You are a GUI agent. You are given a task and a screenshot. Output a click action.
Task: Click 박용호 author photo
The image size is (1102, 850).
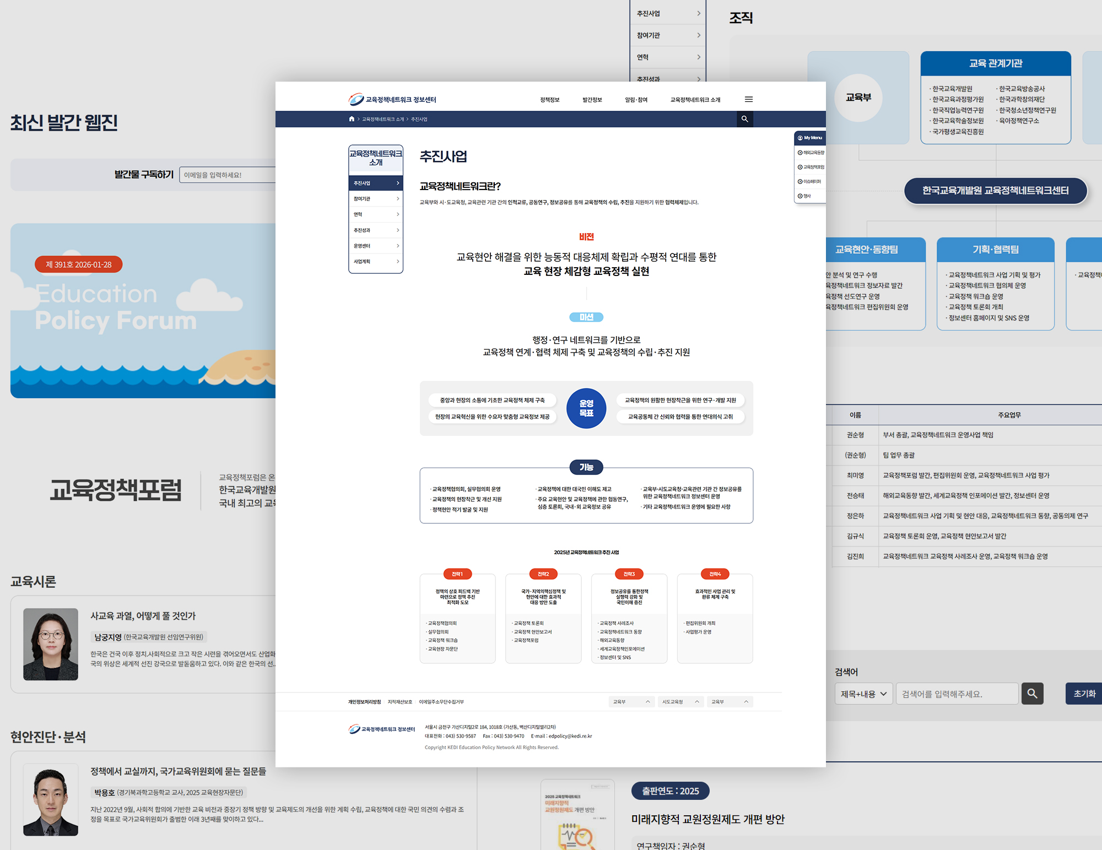51,799
